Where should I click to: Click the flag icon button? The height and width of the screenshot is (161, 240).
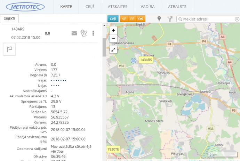[x=9, y=49]
